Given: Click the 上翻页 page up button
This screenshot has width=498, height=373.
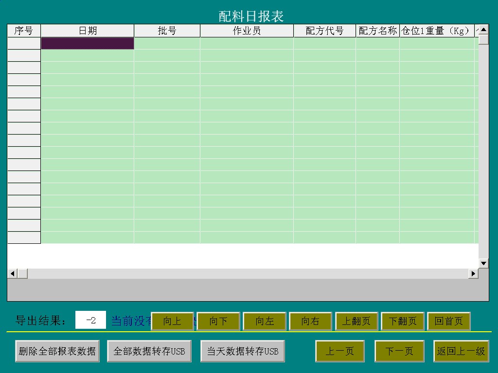Looking at the screenshot, I should coord(356,322).
